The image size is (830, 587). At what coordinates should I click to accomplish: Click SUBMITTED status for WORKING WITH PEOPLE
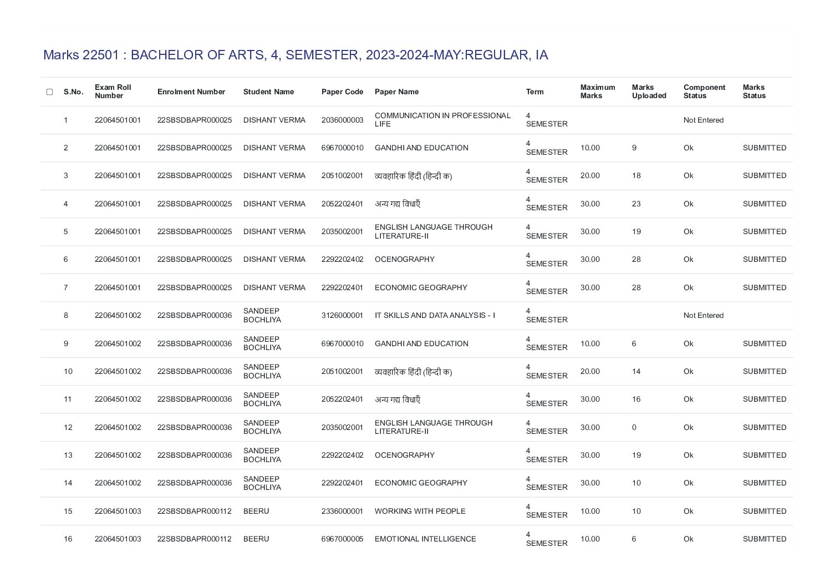(x=765, y=511)
